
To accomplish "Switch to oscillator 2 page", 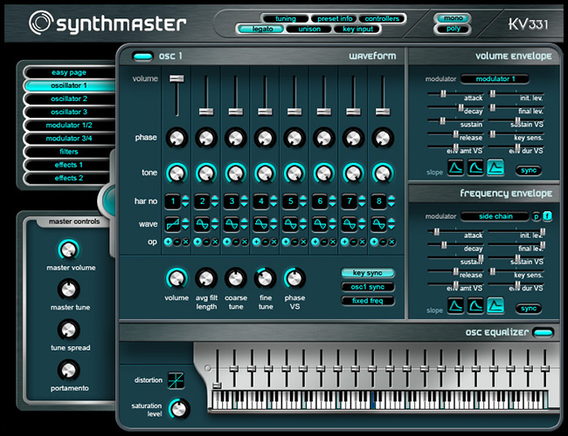I will point(69,99).
